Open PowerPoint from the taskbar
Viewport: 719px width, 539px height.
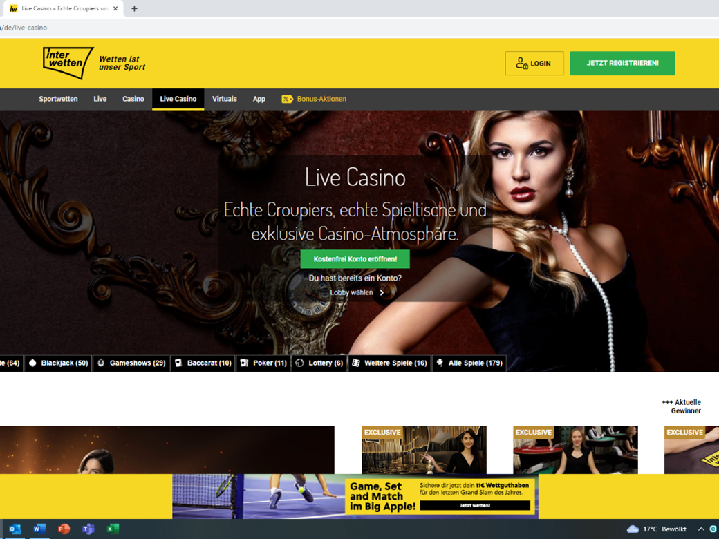tap(64, 529)
